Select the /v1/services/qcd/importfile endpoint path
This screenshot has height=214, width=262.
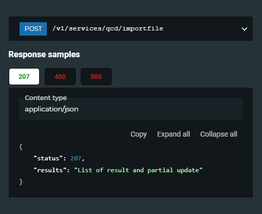point(108,28)
